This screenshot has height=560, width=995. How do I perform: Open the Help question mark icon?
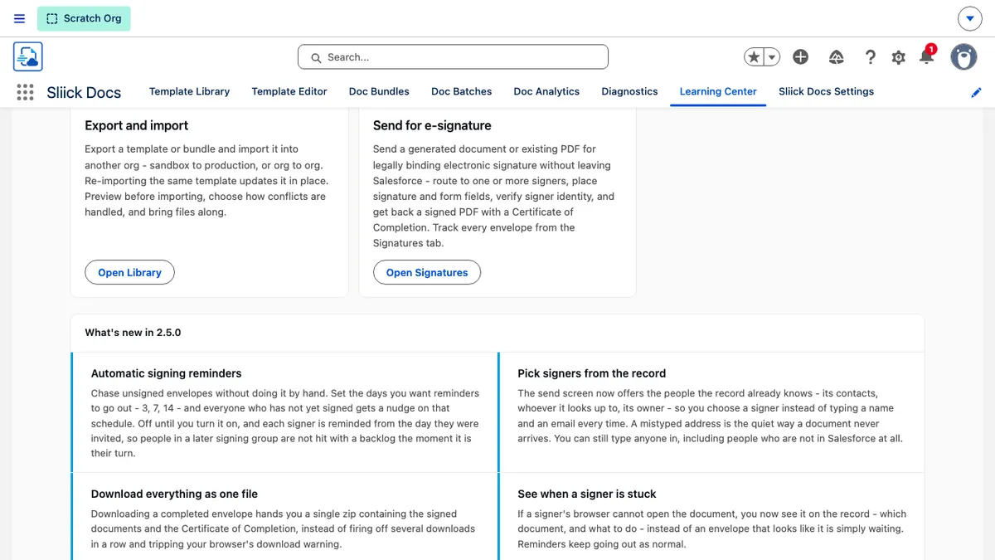coord(870,57)
